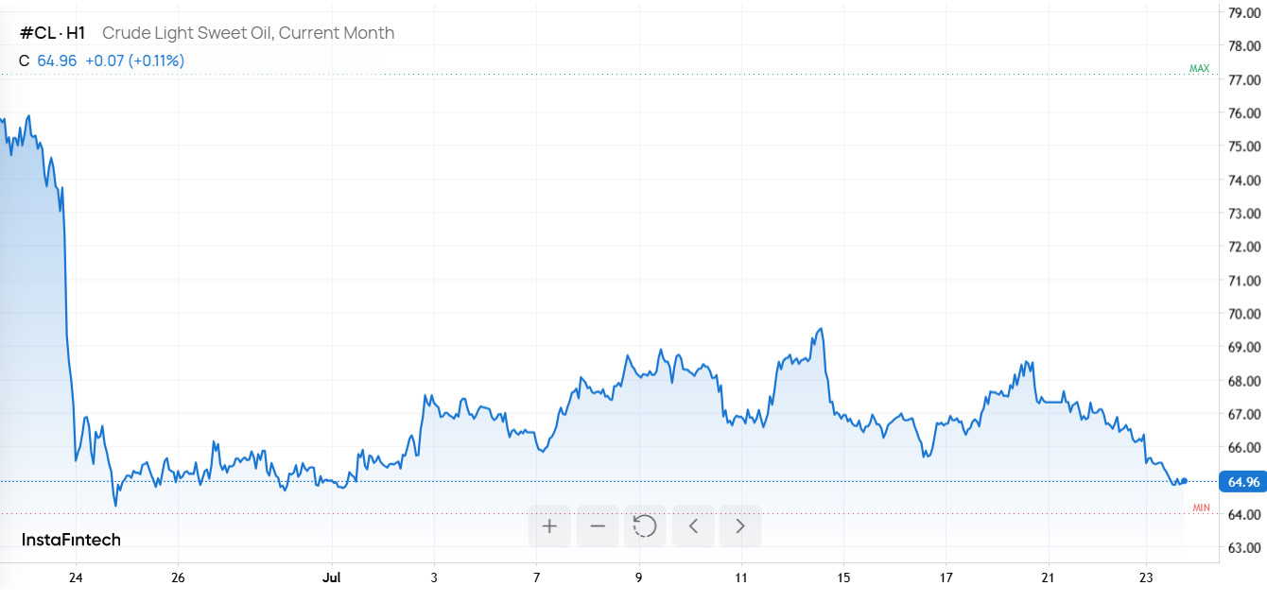Zoom out with the minus button
Screen dimensions: 1267x603
click(598, 525)
